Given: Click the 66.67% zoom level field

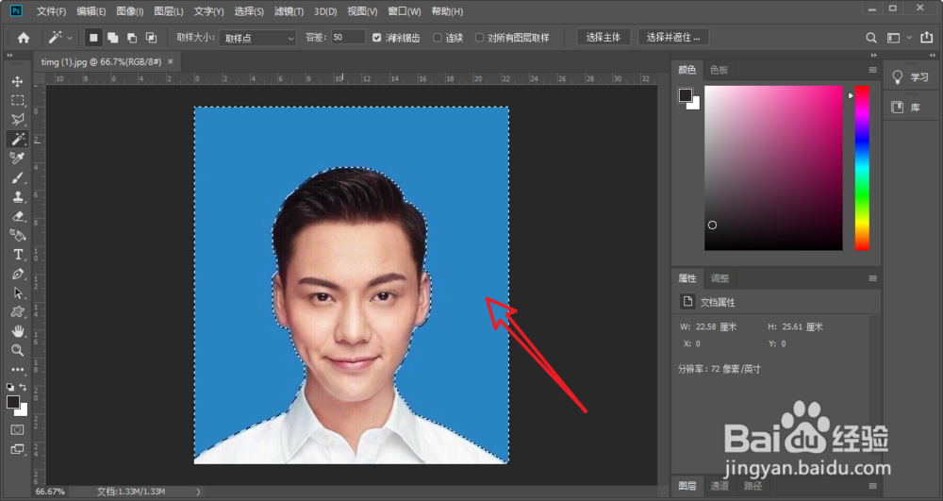Looking at the screenshot, I should click(x=50, y=492).
